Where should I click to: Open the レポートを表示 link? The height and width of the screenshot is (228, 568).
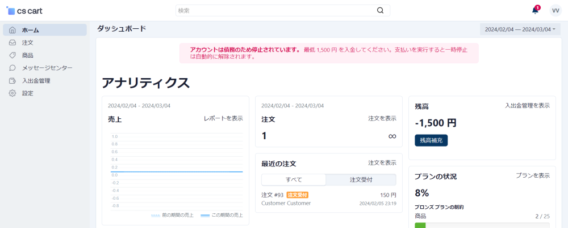point(223,119)
